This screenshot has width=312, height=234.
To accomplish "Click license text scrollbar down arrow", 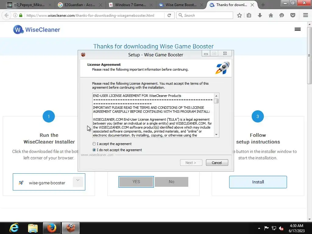I will [x=216, y=135].
